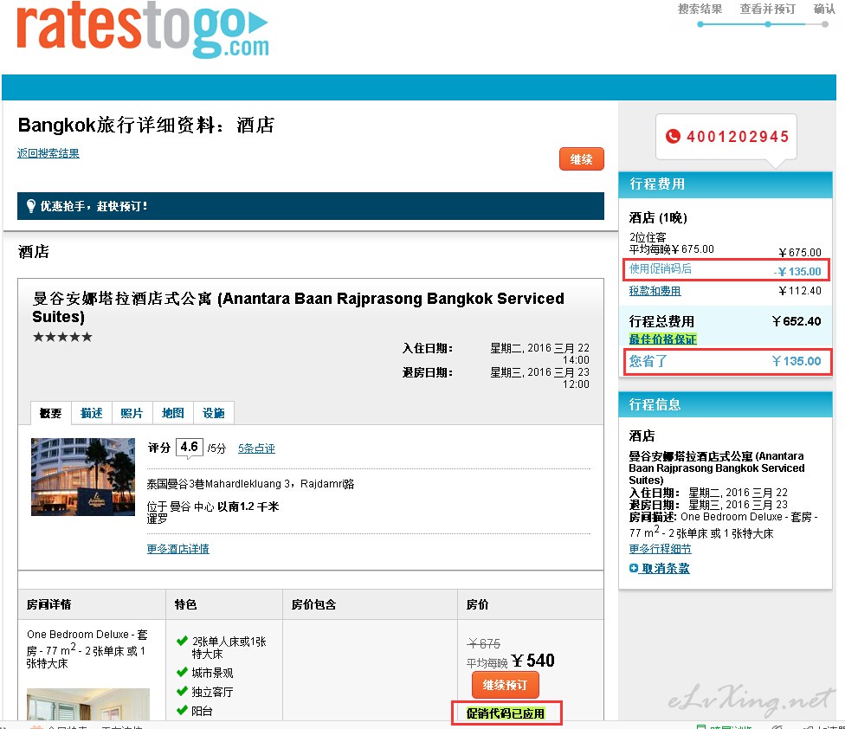Click the 行程费用 panel header

(726, 184)
